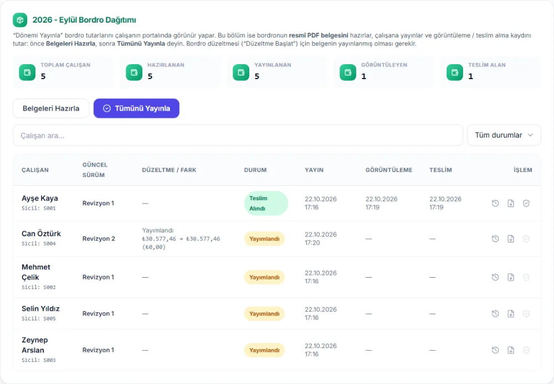Select the Ayşe Kaya employee name
Image resolution: width=554 pixels, height=384 pixels.
39,198
